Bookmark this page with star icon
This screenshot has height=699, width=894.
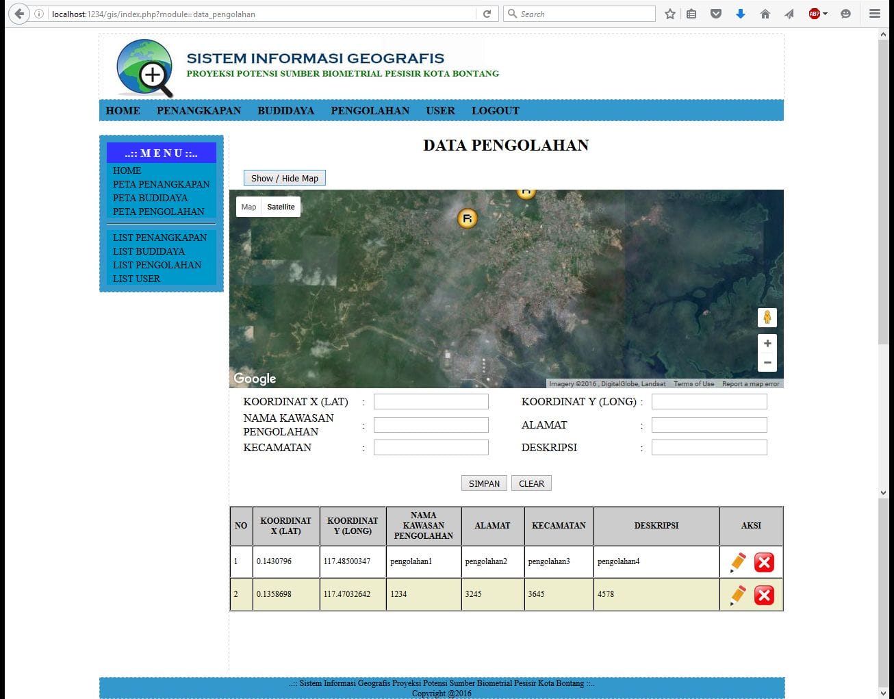[669, 14]
